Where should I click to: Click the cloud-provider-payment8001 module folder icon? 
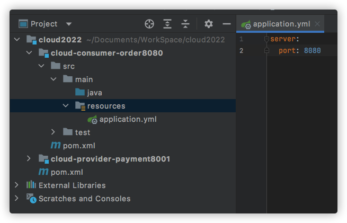tap(43, 159)
